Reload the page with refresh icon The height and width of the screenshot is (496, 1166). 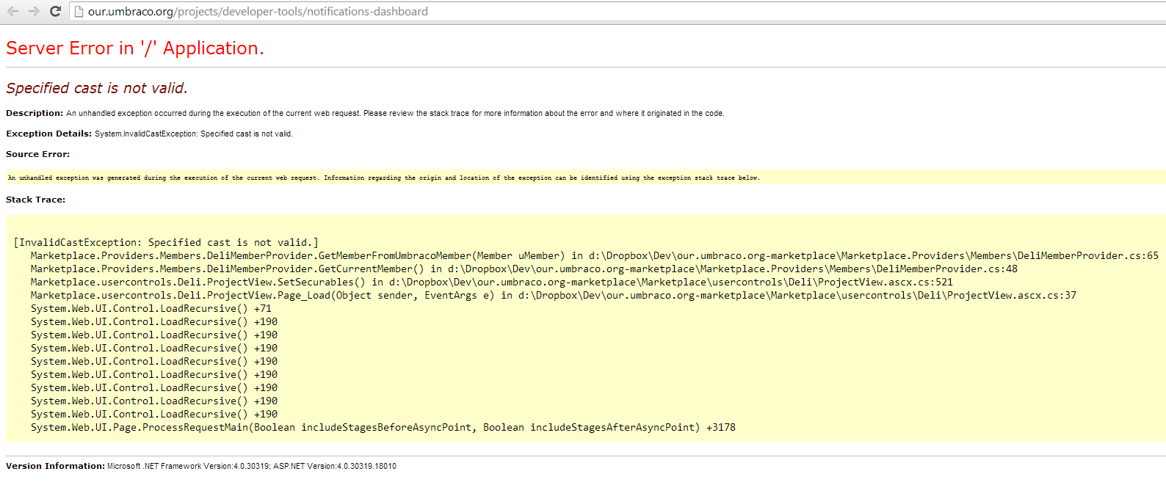click(55, 11)
